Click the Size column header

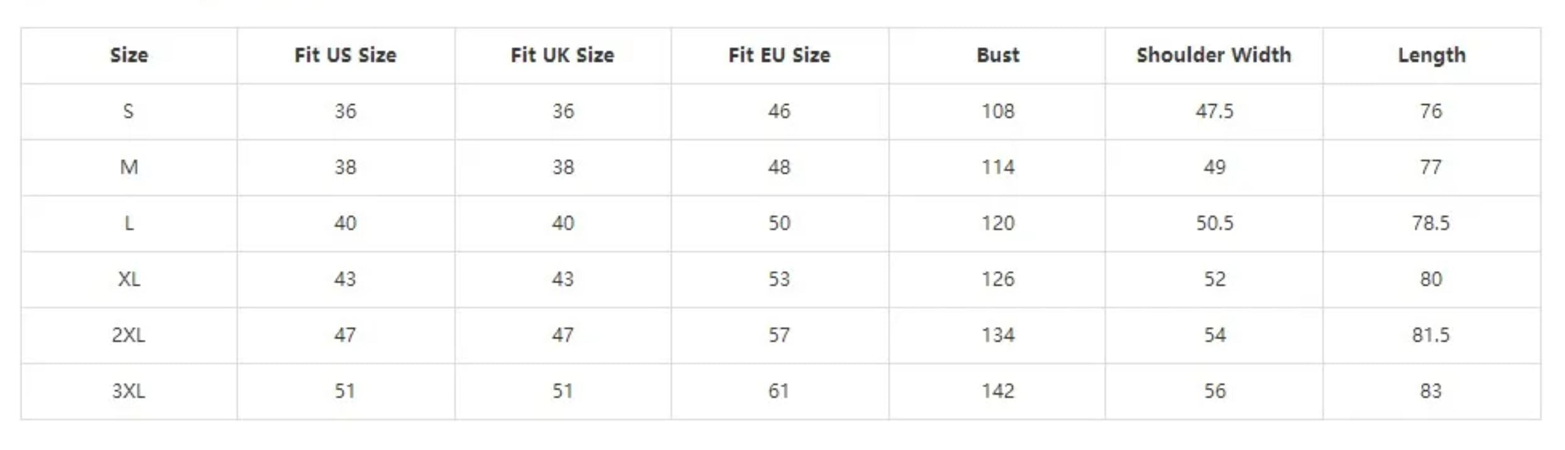coord(129,55)
